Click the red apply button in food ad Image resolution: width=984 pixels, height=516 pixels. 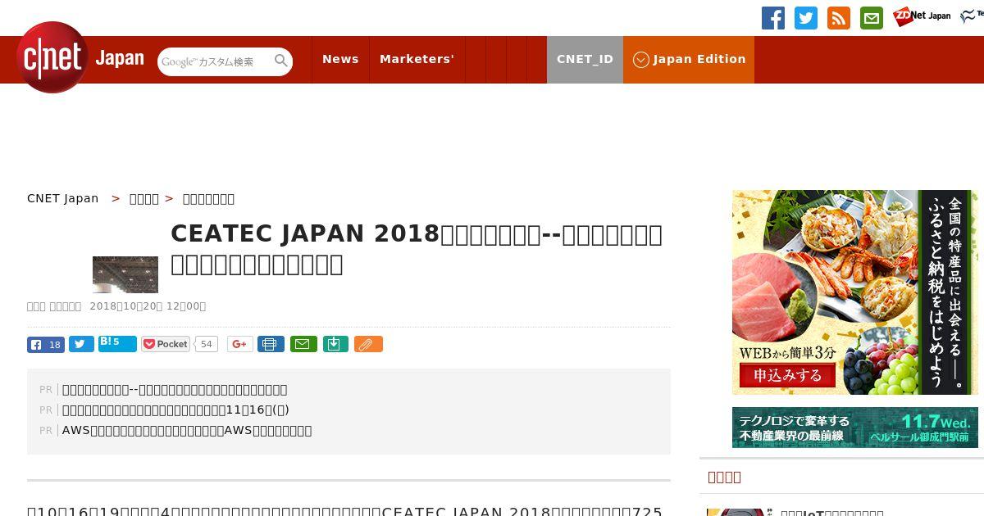(x=787, y=376)
